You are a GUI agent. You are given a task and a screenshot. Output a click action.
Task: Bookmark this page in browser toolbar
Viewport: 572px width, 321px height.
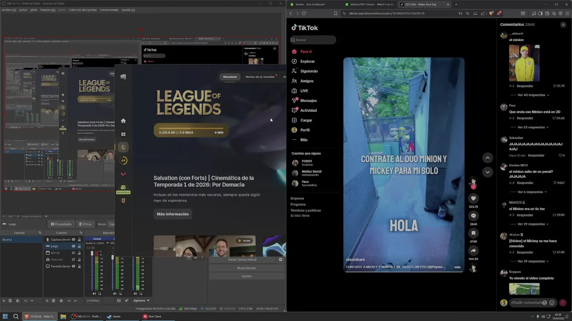point(336,13)
